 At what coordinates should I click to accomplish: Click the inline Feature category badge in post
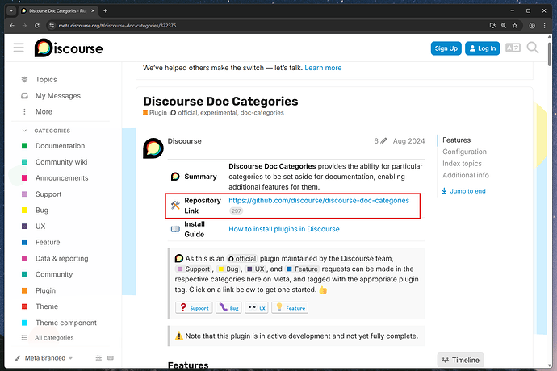point(302,269)
